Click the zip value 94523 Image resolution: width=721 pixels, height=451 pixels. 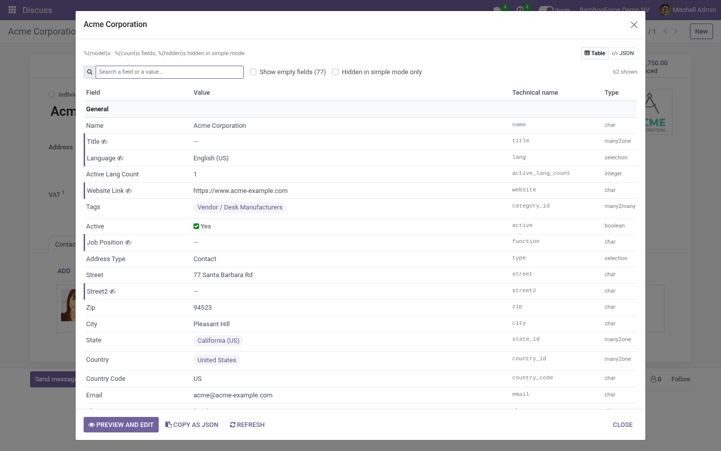(x=202, y=308)
